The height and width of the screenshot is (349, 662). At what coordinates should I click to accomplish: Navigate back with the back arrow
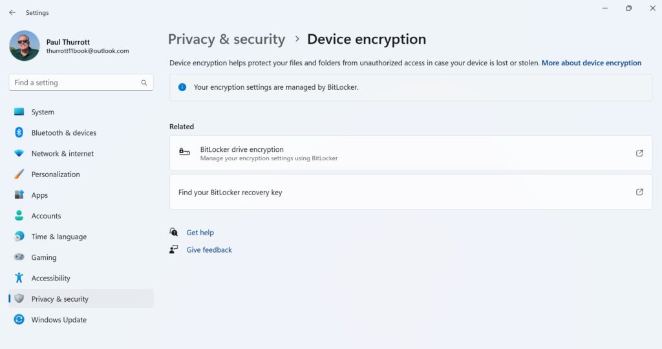click(12, 12)
